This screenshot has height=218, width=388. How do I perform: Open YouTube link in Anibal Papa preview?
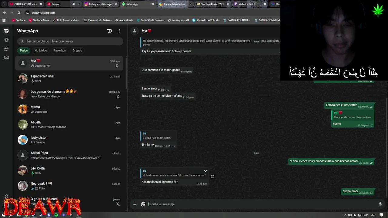click(65, 158)
